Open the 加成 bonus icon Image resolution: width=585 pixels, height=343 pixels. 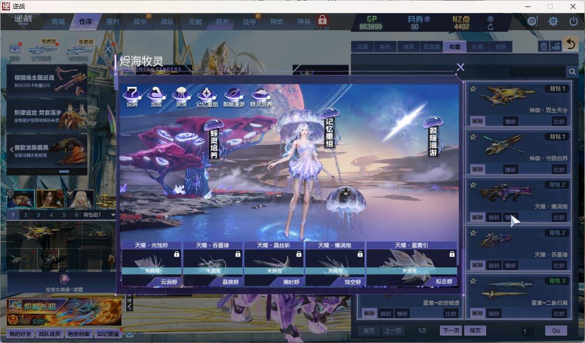pos(156,96)
